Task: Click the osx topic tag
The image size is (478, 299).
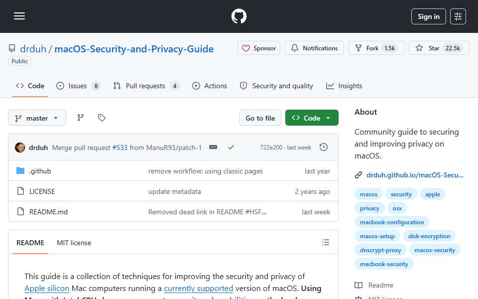Action: coord(397,208)
